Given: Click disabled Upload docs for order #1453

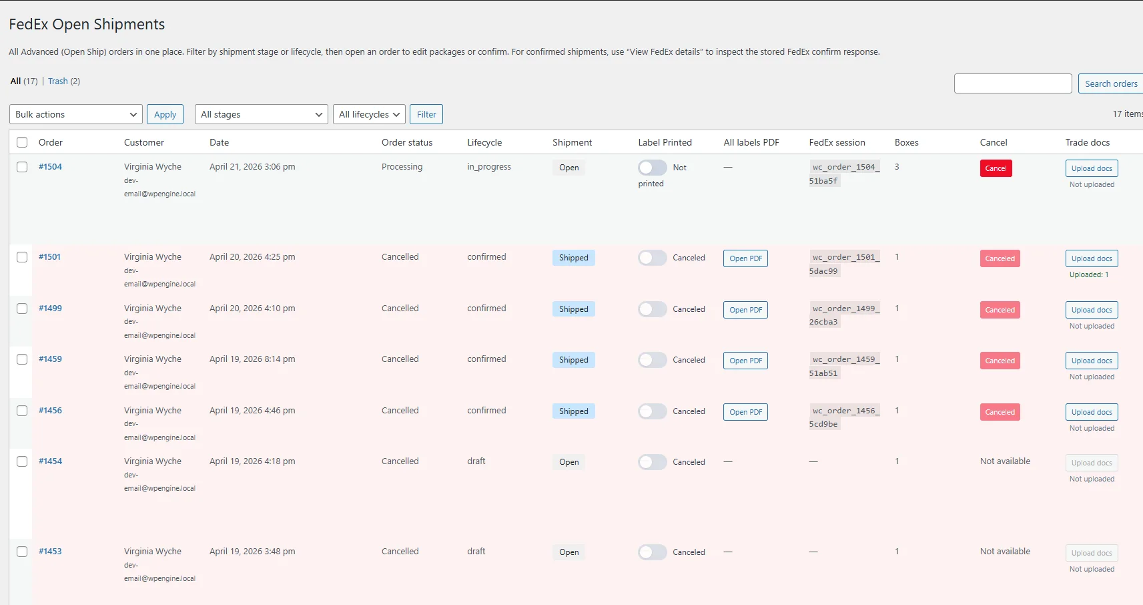Looking at the screenshot, I should coord(1092,553).
